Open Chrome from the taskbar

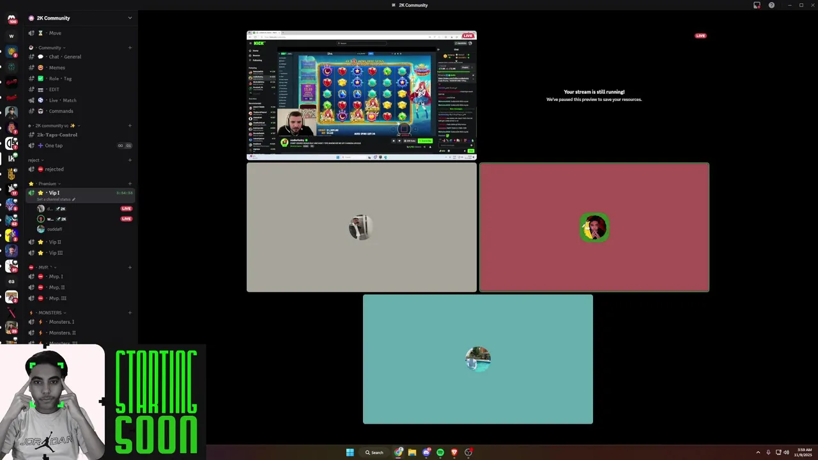399,452
